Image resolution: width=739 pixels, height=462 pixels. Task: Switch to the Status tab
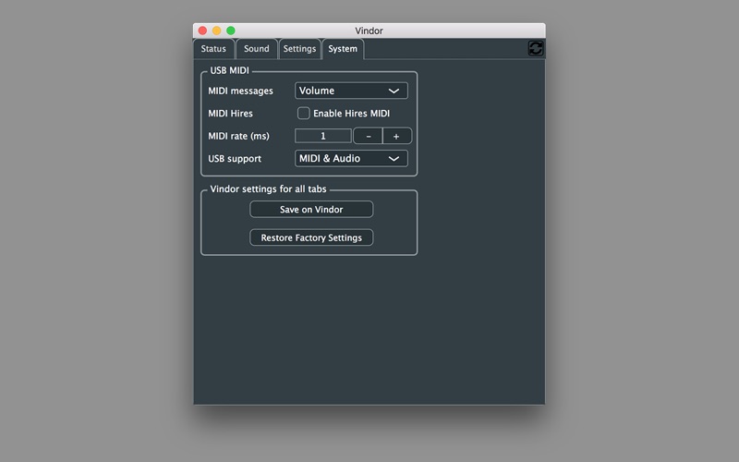pos(213,49)
